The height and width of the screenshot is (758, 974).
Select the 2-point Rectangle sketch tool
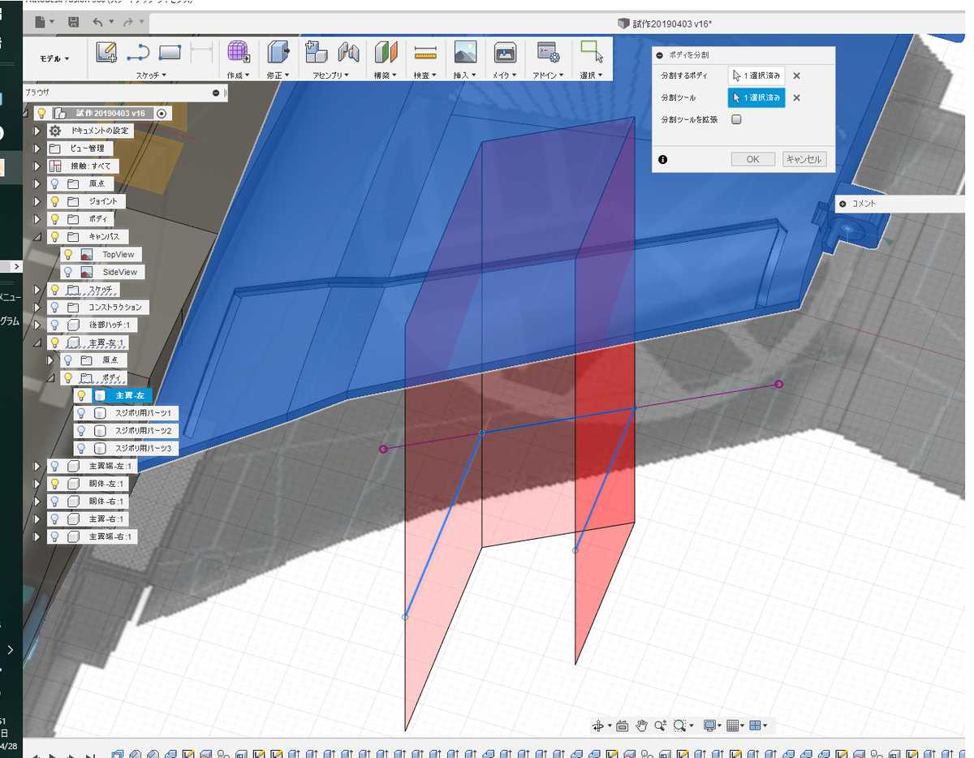(170, 53)
